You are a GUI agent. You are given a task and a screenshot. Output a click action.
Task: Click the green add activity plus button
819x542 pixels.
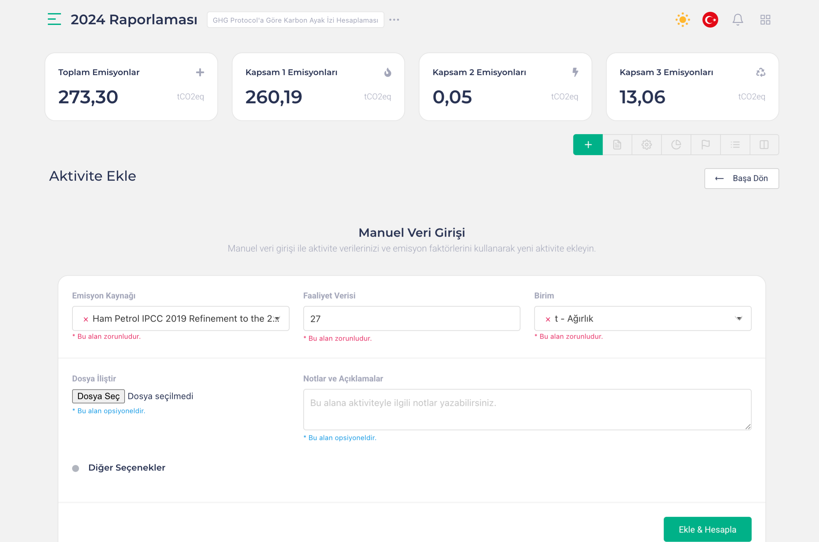pos(588,144)
